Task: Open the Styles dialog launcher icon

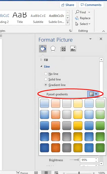Action: [70, 31]
